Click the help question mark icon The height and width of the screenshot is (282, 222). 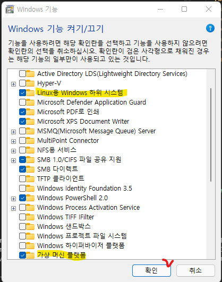210,28
